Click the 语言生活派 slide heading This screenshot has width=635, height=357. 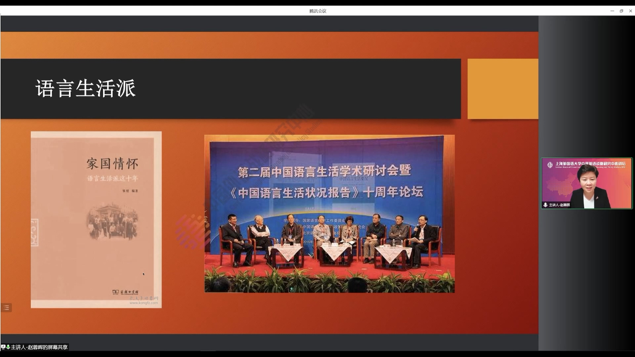(x=86, y=88)
